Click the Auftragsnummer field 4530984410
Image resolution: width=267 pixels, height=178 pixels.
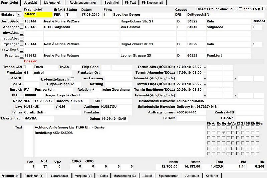pos(191,112)
